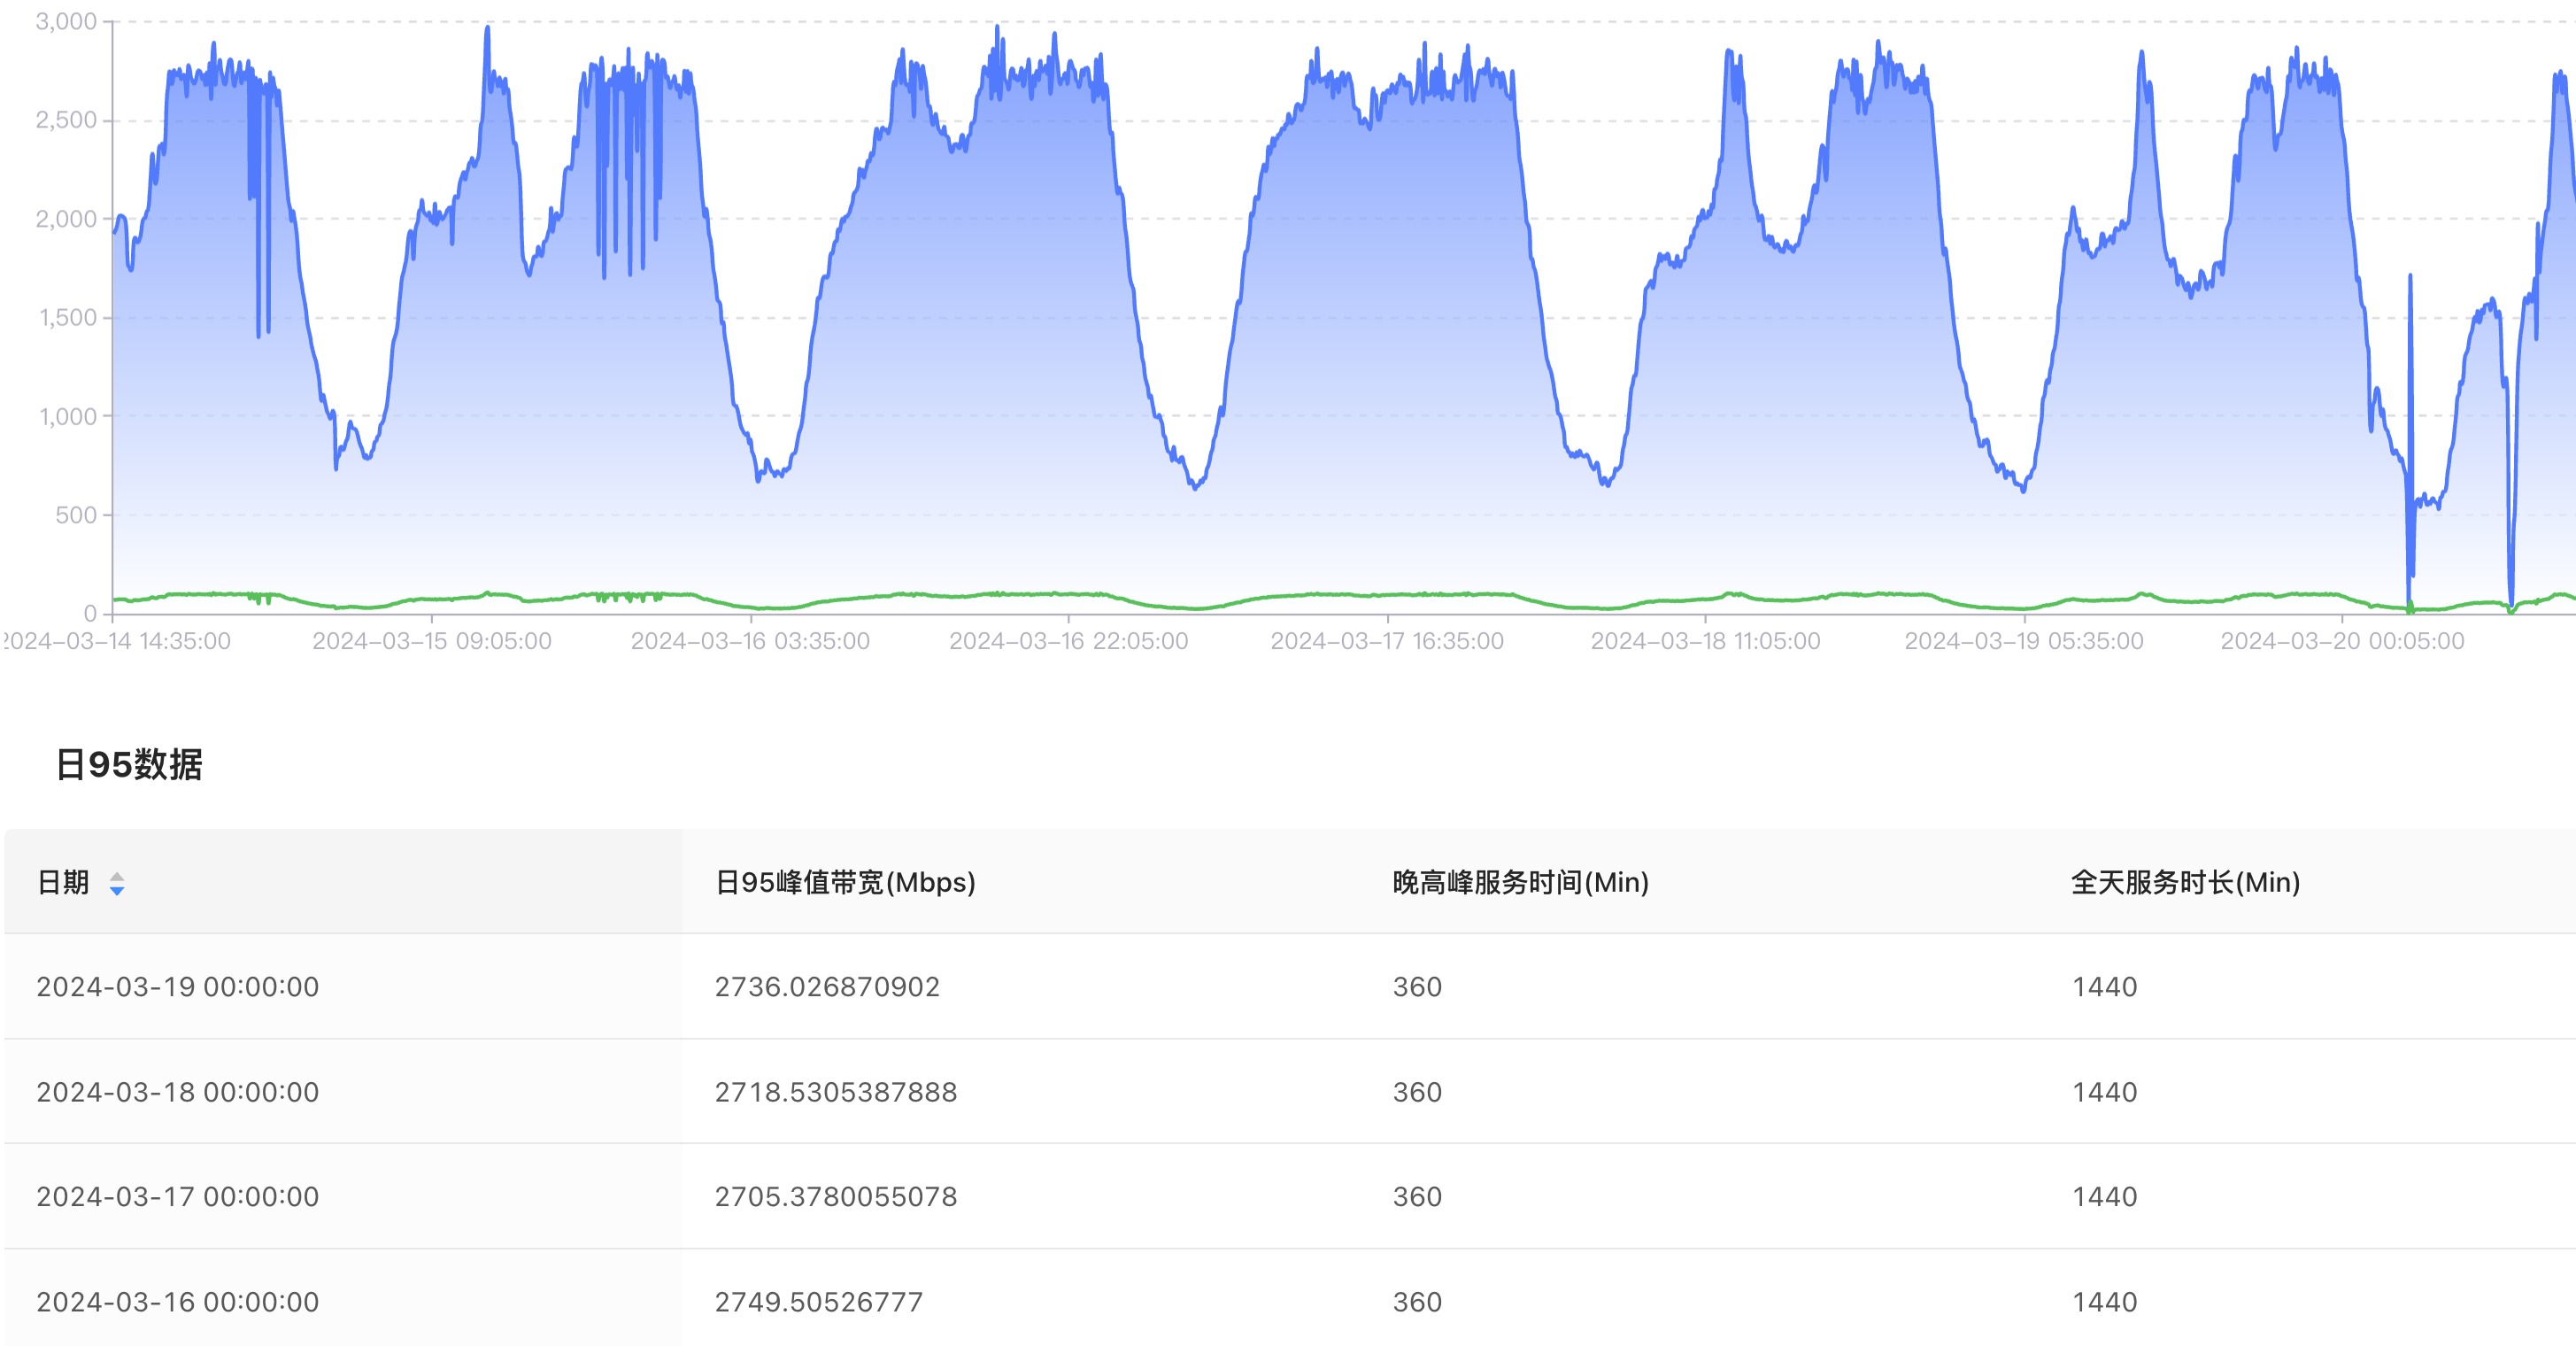Click the 日期 column header
Viewport: 2576px width, 1346px height.
coord(343,881)
